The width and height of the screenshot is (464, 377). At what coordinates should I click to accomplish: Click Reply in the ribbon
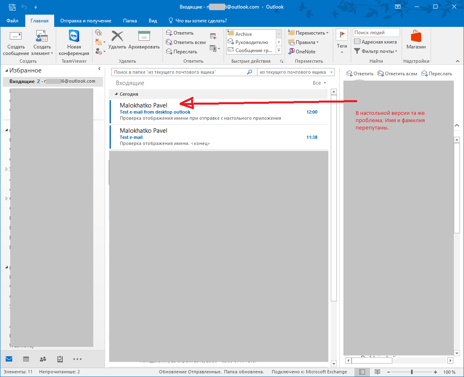(180, 33)
